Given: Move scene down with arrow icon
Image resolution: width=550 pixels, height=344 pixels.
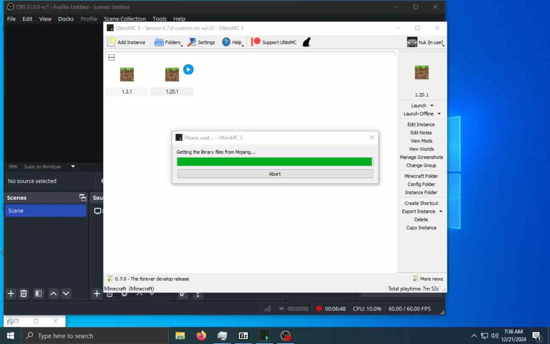Looking at the screenshot, I should tap(66, 293).
